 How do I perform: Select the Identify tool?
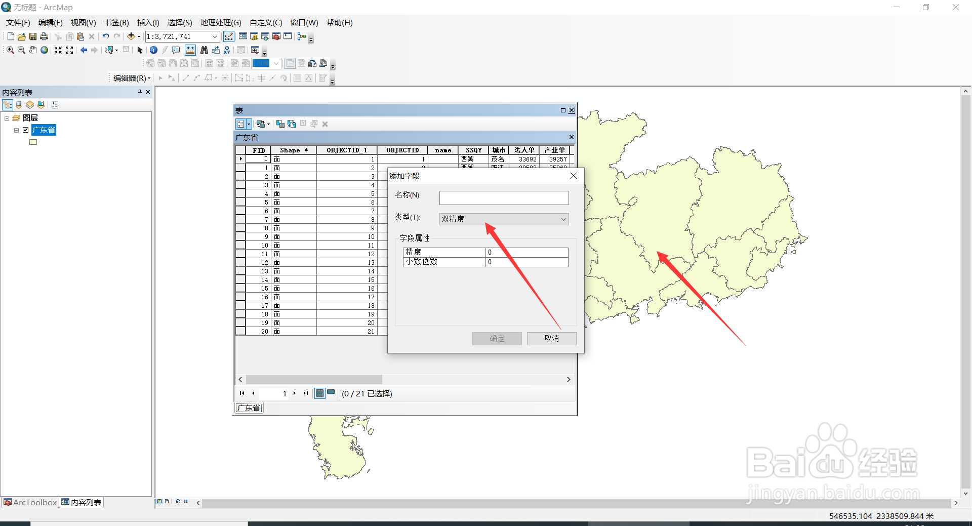[153, 50]
